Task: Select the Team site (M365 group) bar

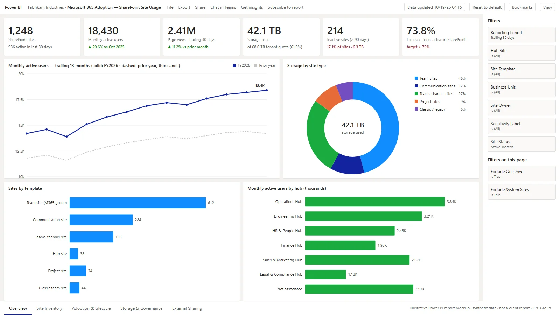Action: point(138,203)
